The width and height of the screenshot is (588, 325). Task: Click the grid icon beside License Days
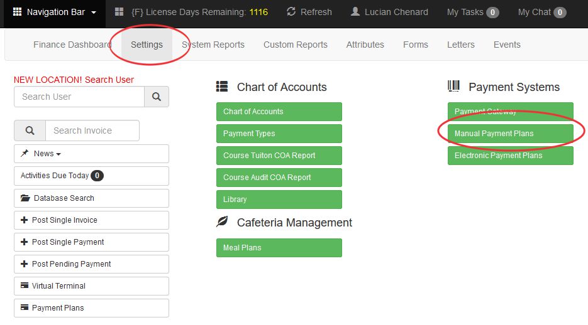tap(119, 12)
